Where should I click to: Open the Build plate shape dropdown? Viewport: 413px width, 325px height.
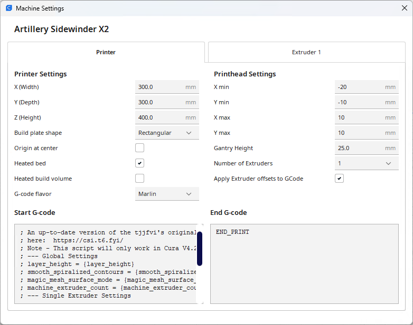[x=167, y=133]
